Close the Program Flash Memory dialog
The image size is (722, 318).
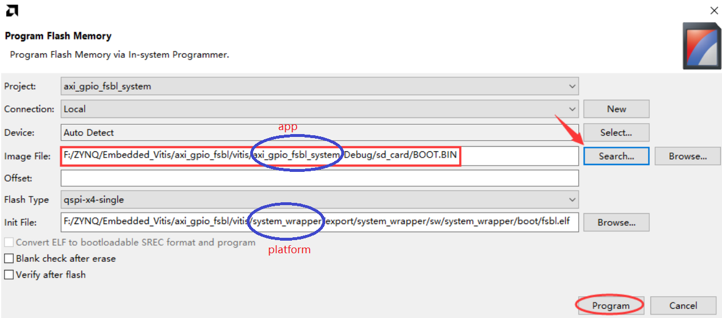point(714,10)
